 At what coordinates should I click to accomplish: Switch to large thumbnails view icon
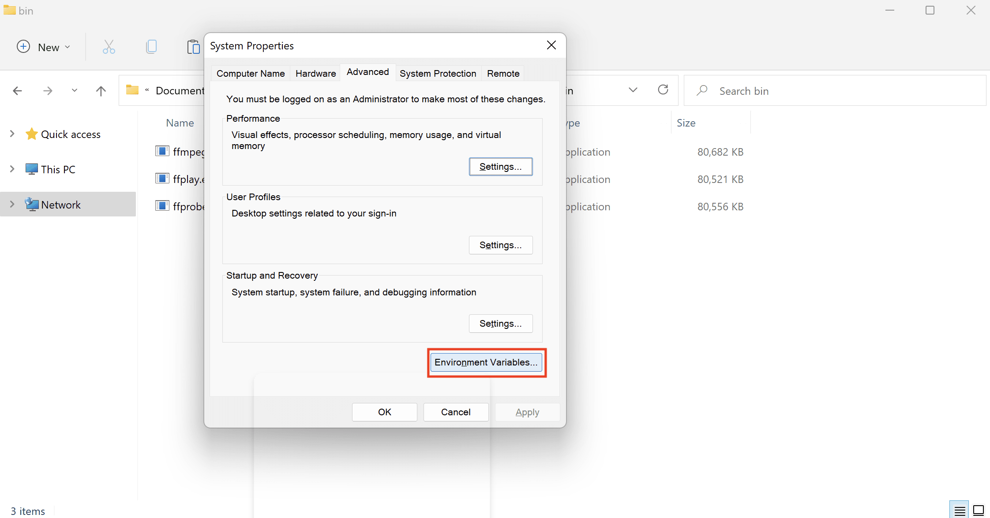click(978, 511)
